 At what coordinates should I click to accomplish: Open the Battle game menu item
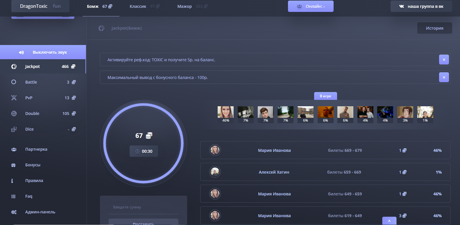pyautogui.click(x=43, y=82)
